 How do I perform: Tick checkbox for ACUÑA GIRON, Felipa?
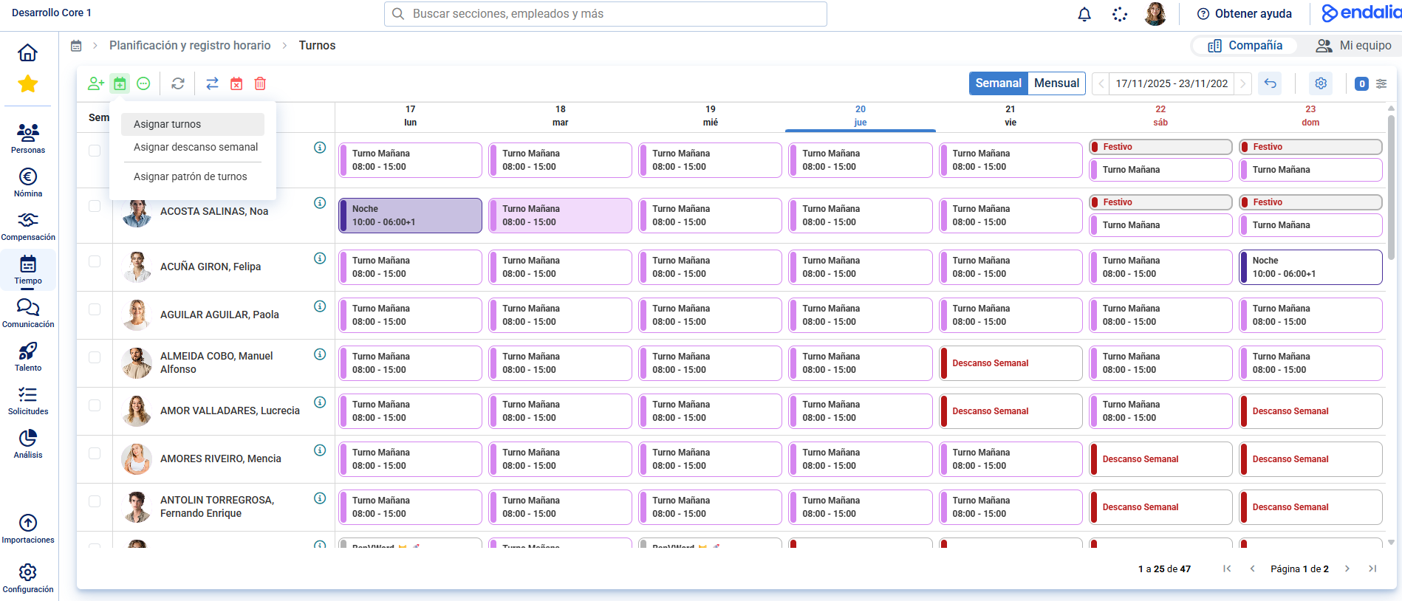tap(95, 261)
